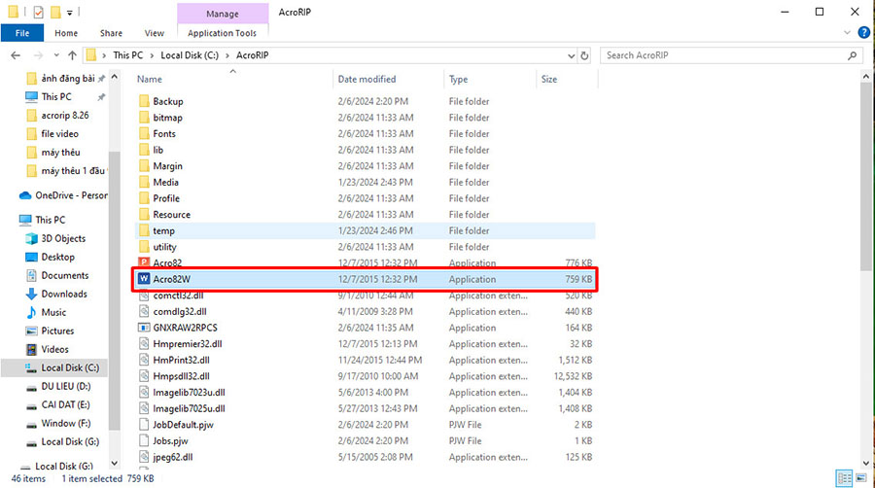
Task: Select acrorip 8.26 quick access folder
Action: click(65, 116)
